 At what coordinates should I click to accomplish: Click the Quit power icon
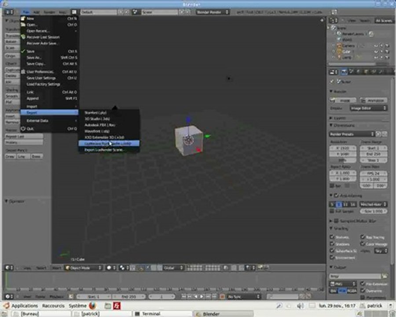coord(23,129)
